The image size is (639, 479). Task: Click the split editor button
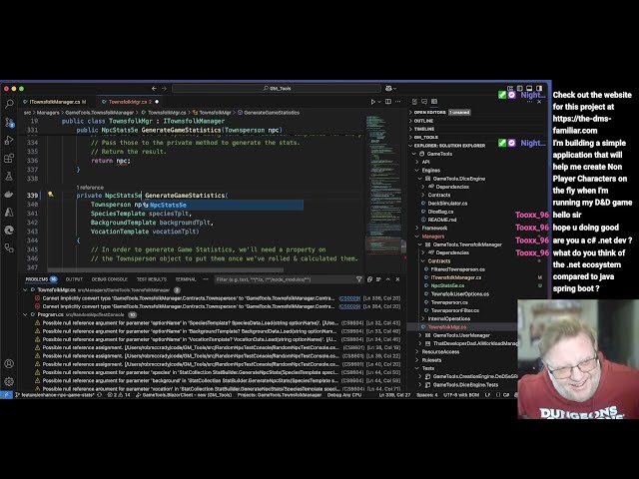(387, 102)
